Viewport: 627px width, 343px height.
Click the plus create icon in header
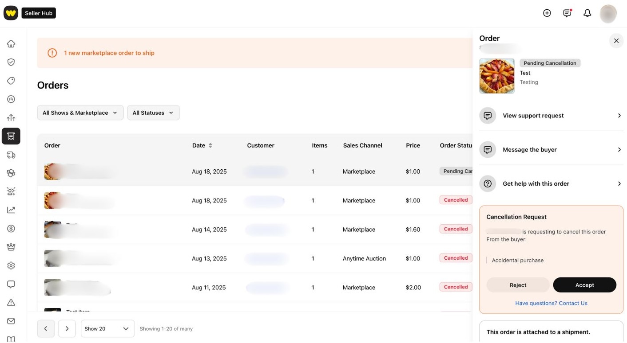click(x=547, y=13)
